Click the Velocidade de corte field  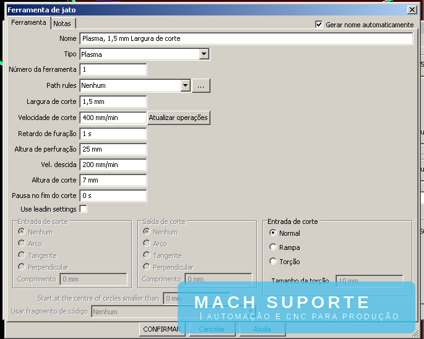[113, 118]
